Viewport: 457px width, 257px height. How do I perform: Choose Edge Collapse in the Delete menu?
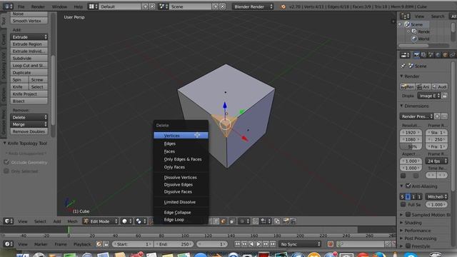[181, 212]
